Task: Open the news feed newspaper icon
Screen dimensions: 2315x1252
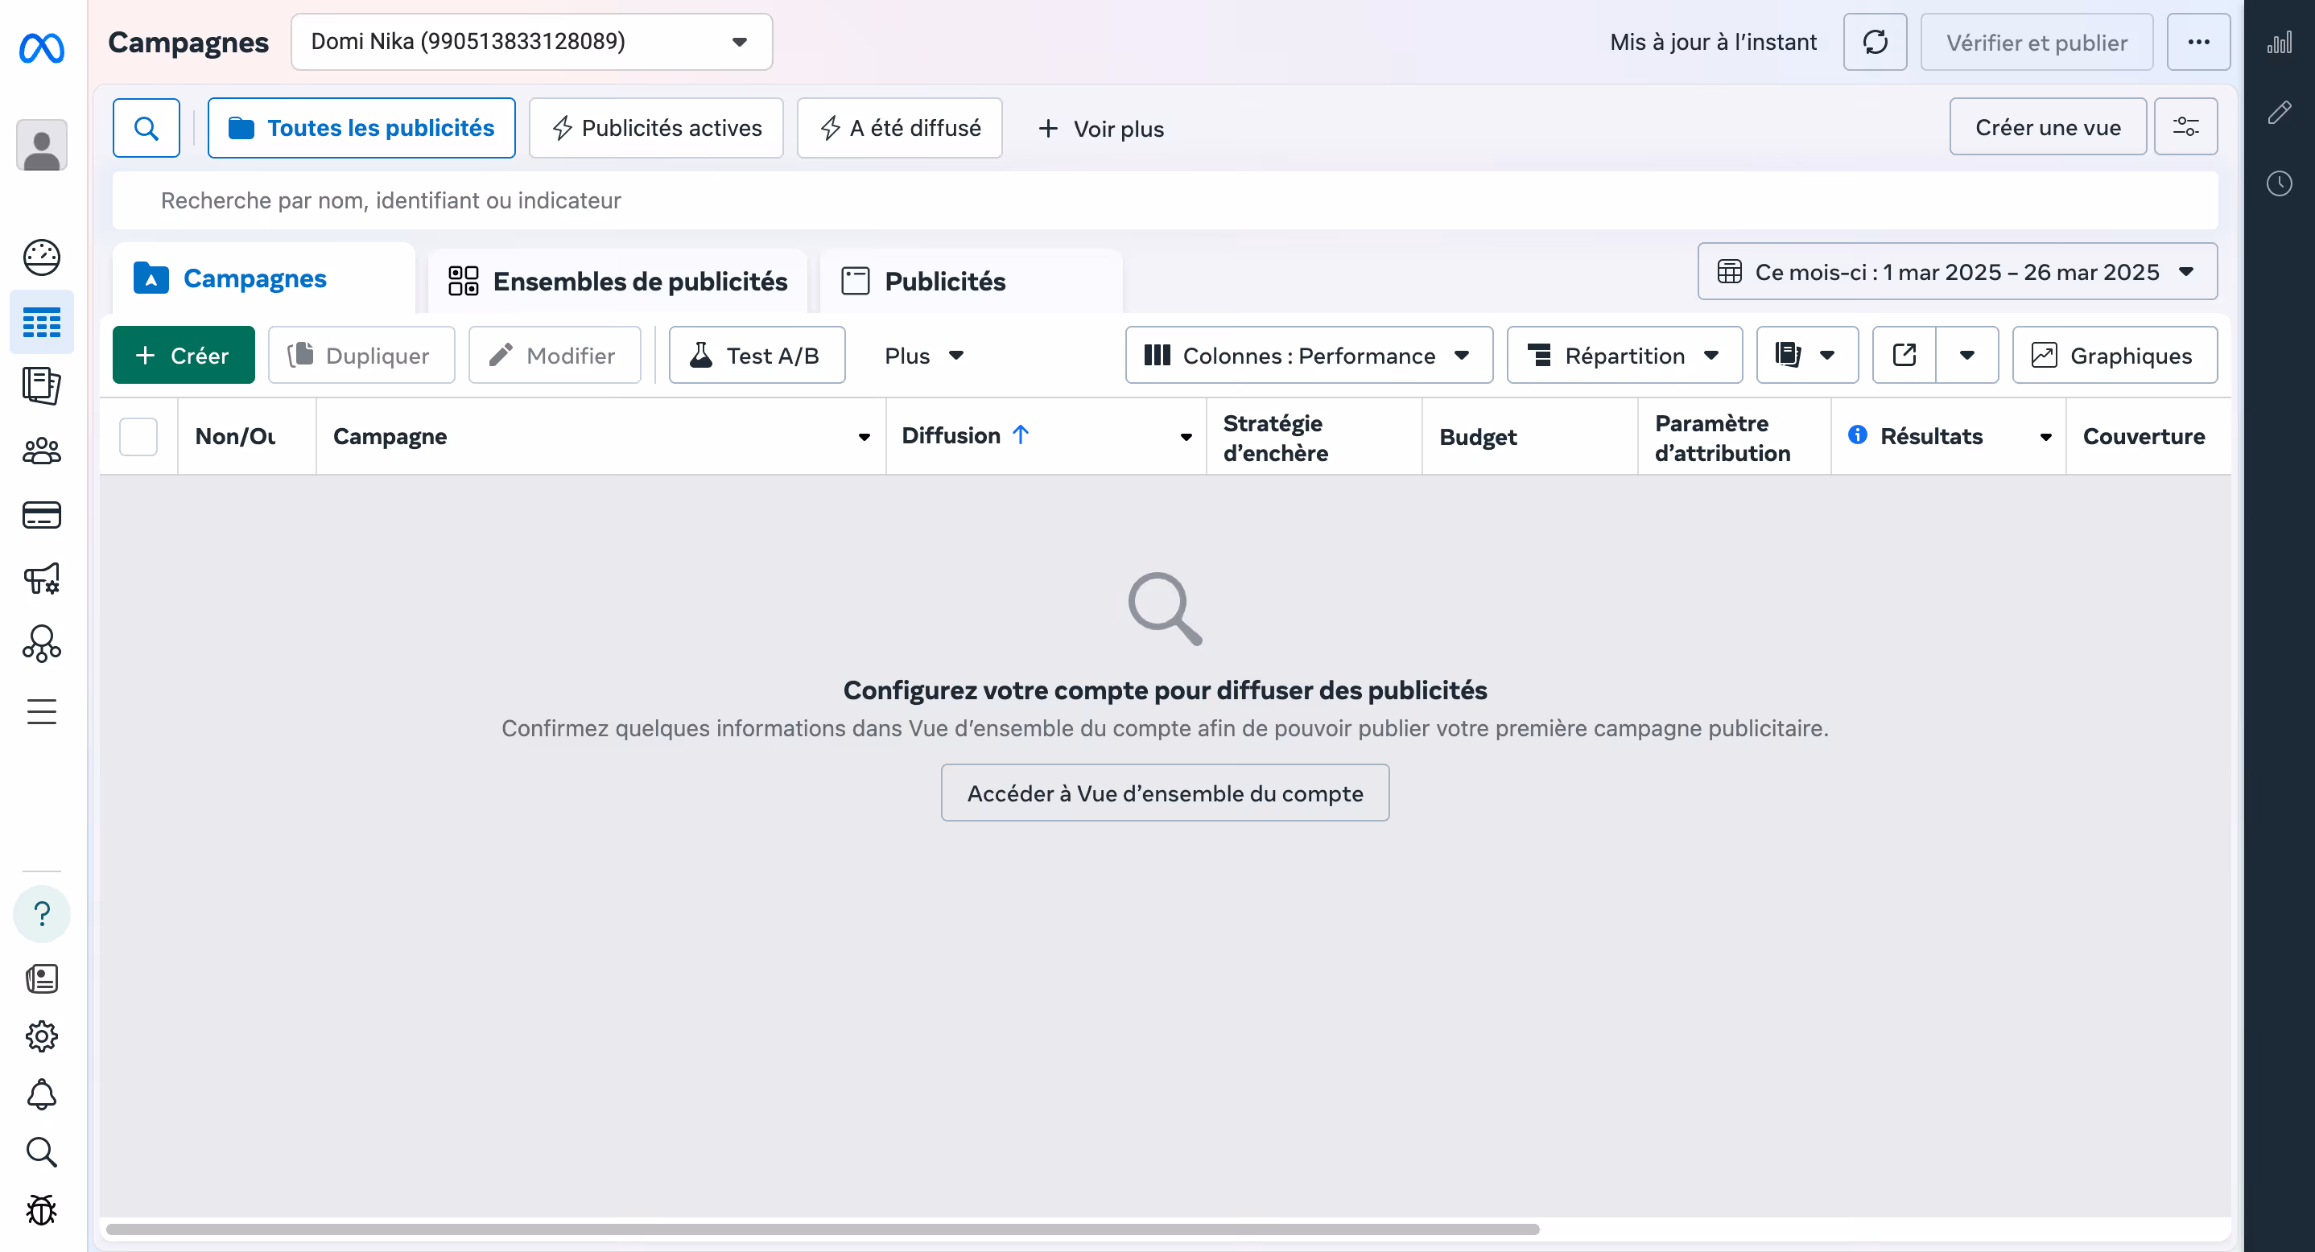Action: (x=41, y=978)
